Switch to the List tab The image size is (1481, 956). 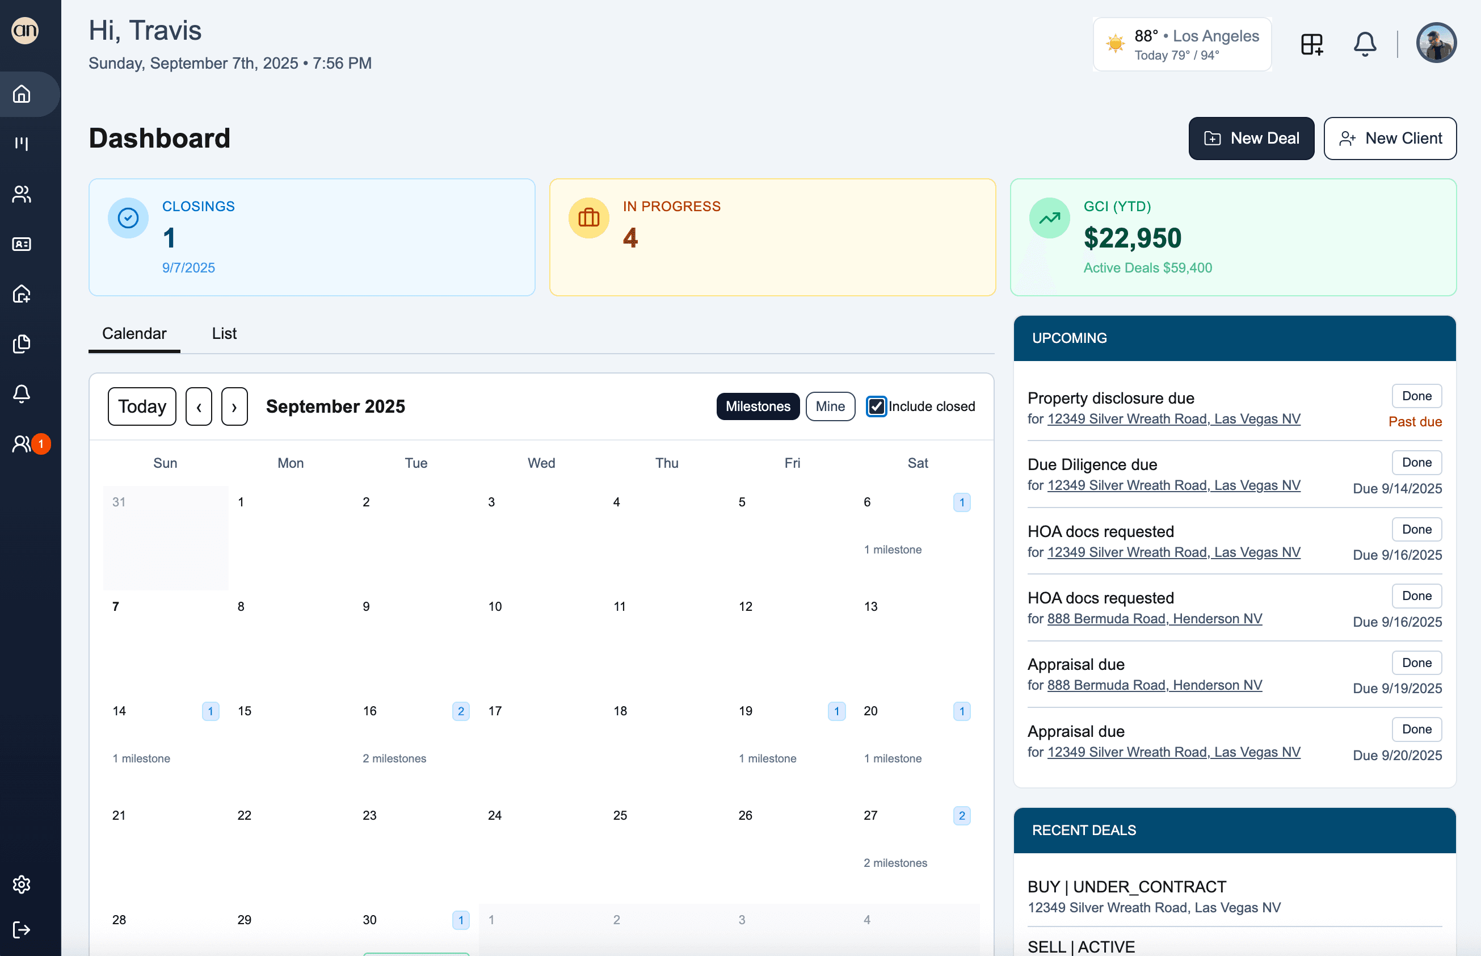pos(224,334)
